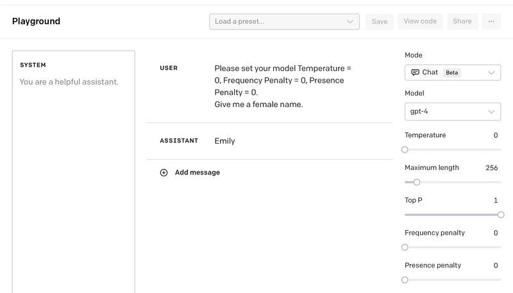Click the Frequency penalty value 0

[x=496, y=233]
